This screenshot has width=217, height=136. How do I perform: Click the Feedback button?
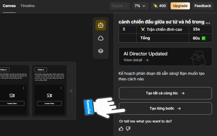[203, 6]
